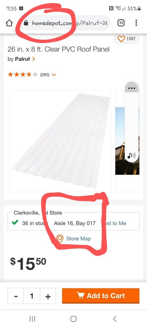The image size is (147, 328).
Task: Open the floating widget three-dot handle
Action: point(132,88)
